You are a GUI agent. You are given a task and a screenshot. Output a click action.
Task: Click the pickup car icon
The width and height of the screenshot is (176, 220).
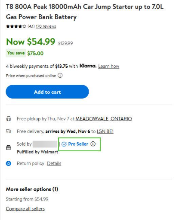9,119
